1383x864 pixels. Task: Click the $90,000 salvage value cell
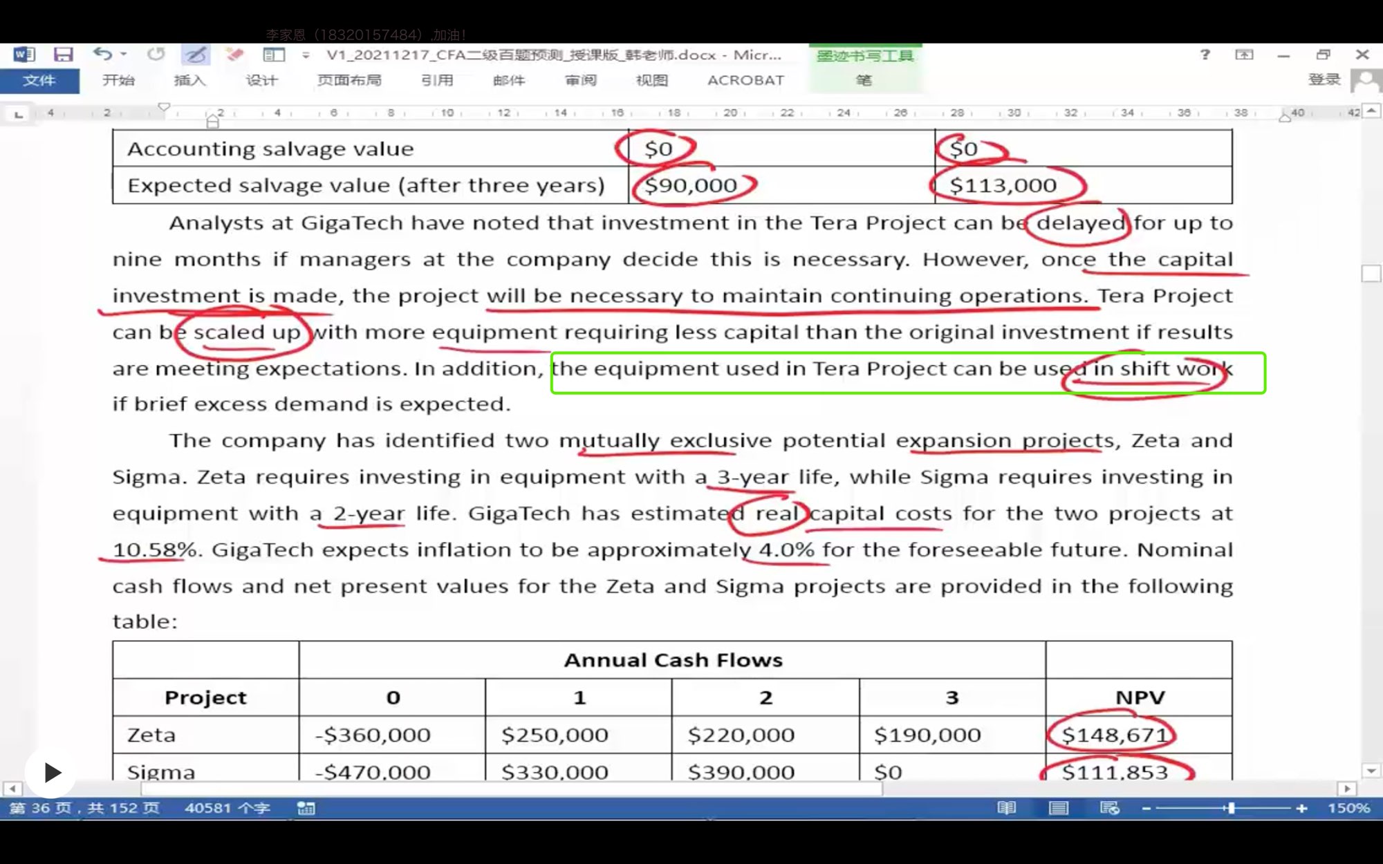[781, 185]
